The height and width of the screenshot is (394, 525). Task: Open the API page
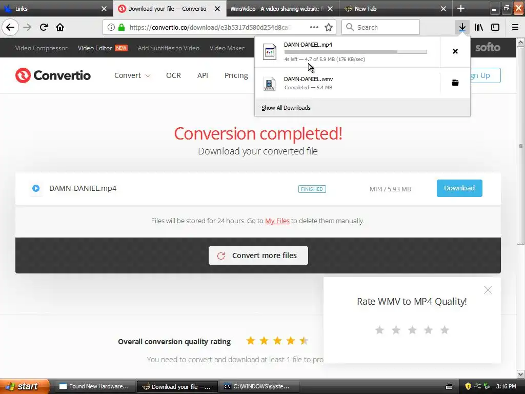203,75
